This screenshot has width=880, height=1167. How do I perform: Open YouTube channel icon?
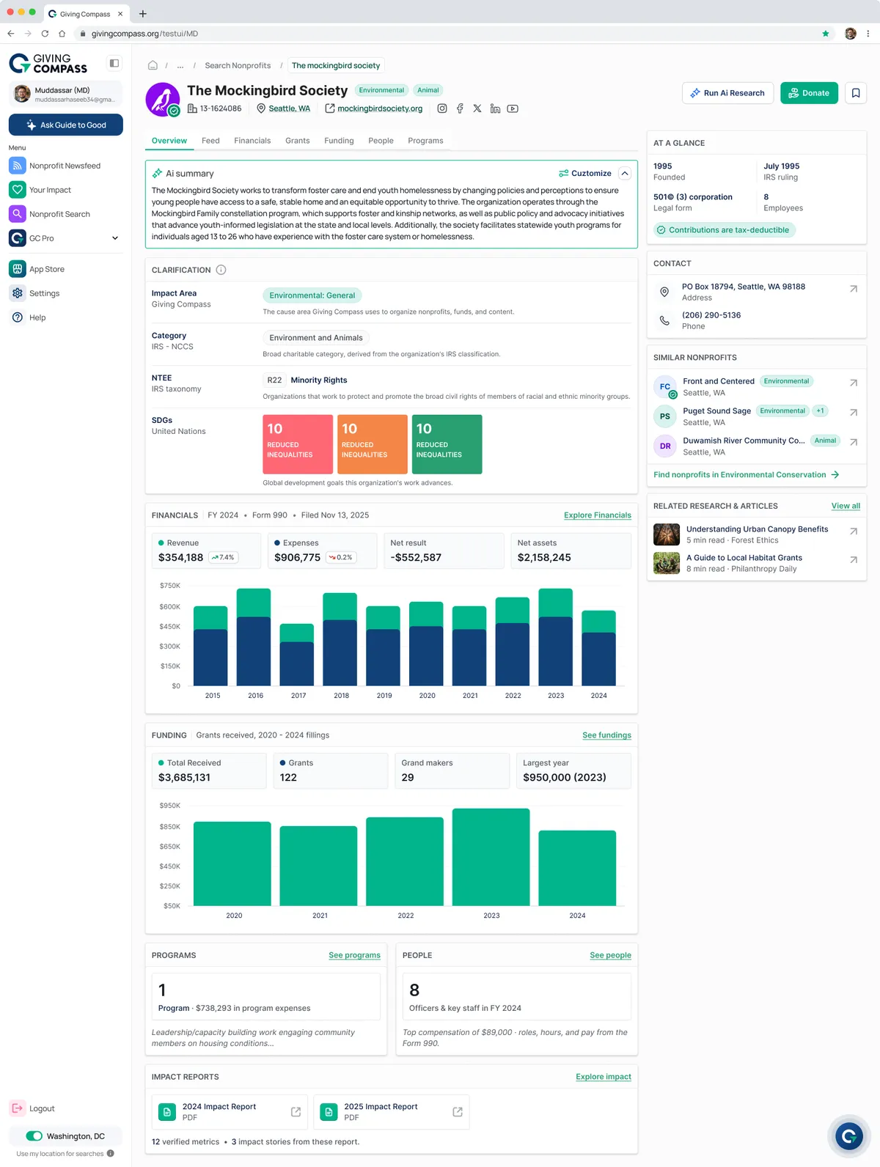pos(513,108)
